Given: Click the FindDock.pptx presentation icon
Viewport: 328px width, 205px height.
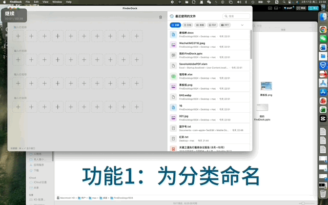Looking at the screenshot, I should [x=173, y=55].
